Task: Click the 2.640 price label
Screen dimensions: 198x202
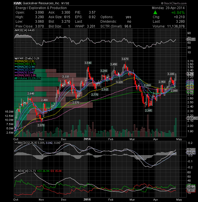Action: point(31,94)
